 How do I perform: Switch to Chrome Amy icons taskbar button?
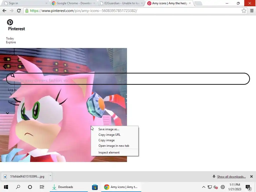[x=121, y=187]
